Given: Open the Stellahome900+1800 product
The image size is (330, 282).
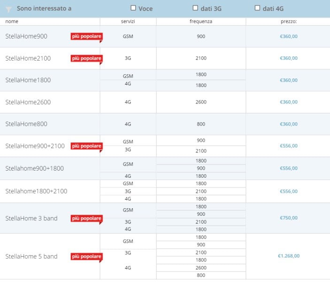Looking at the screenshot, I should (34, 168).
